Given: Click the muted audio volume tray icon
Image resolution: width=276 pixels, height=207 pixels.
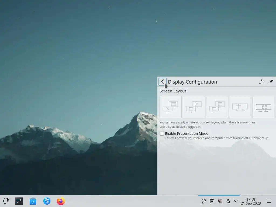Looking at the screenshot, I should (220, 201).
